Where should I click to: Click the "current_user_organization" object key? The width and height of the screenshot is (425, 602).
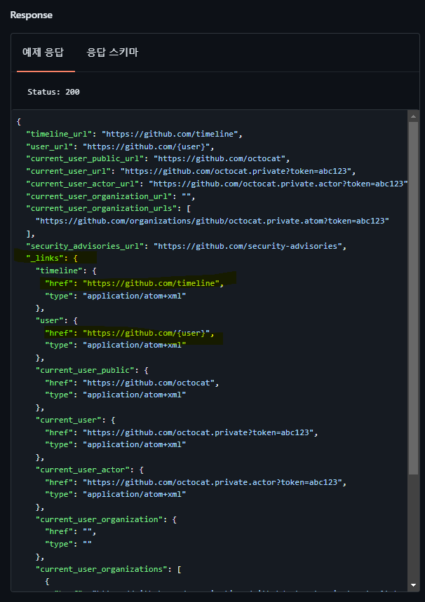click(x=99, y=519)
